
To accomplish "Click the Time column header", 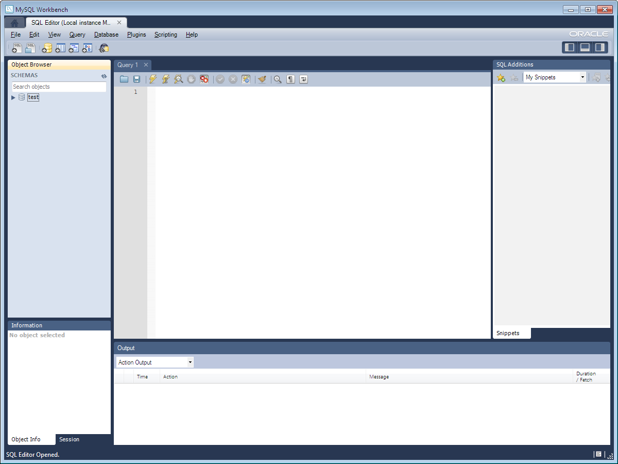I will pyautogui.click(x=147, y=377).
